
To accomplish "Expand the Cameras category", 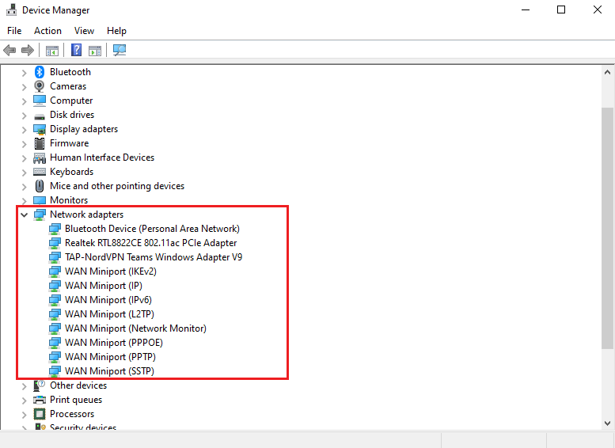I will tap(25, 87).
